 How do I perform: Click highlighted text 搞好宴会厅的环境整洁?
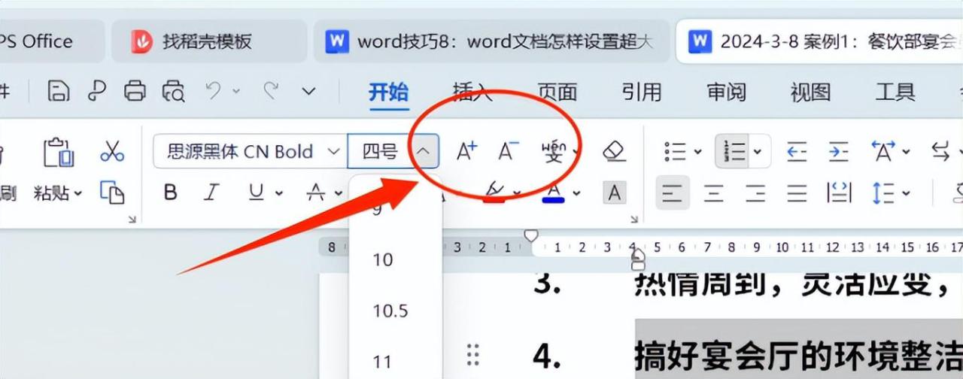pos(799,356)
